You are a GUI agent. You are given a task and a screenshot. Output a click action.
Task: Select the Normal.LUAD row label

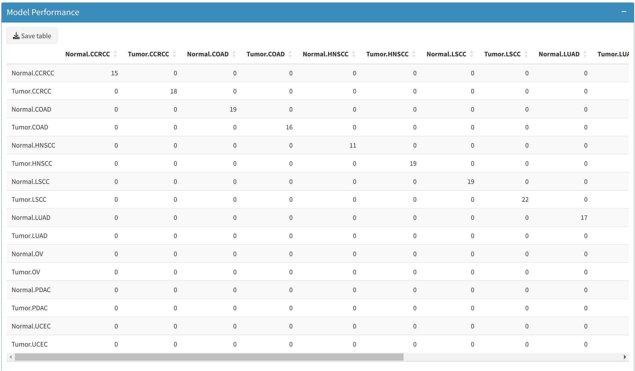(x=31, y=218)
